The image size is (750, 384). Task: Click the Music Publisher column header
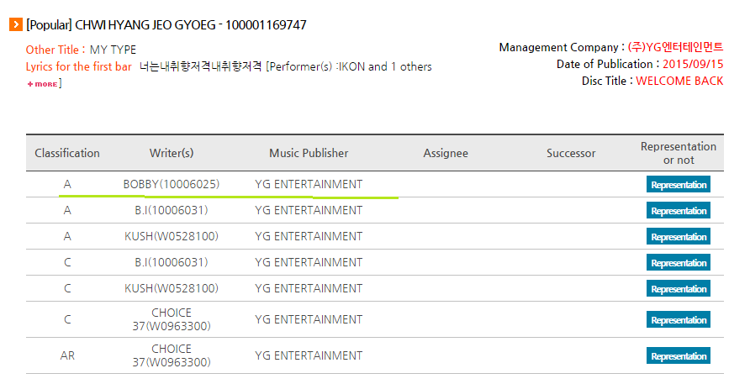(309, 153)
